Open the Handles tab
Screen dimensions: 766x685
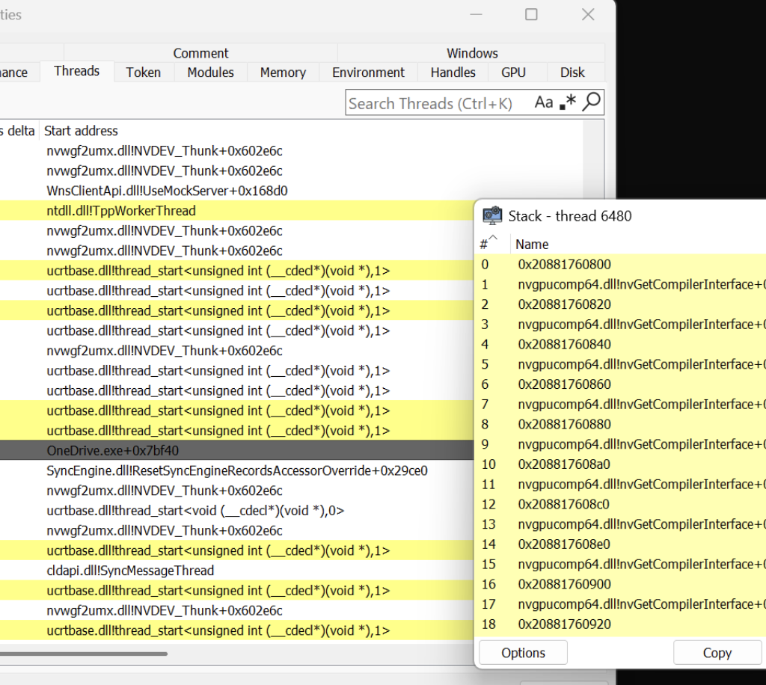pyautogui.click(x=453, y=73)
